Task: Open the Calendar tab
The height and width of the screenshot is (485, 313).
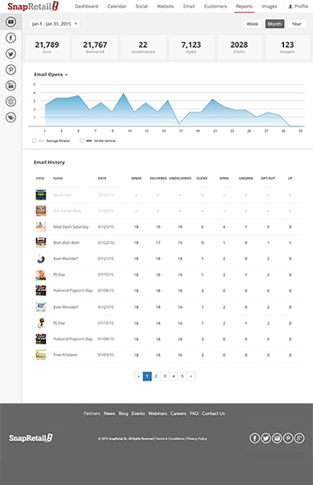Action: coord(117,6)
